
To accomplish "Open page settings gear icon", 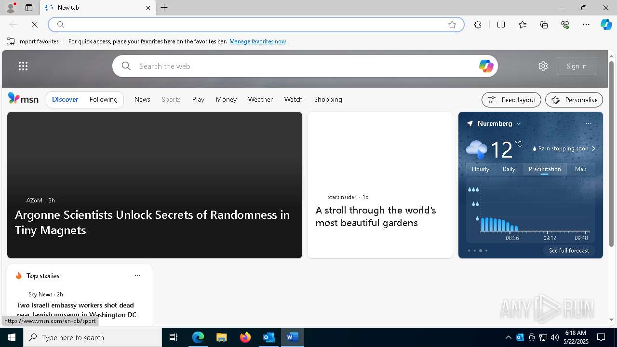I will click(x=543, y=66).
